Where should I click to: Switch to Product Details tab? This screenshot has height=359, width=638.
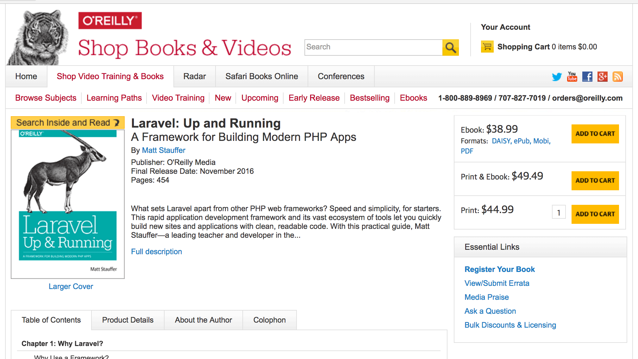(128, 320)
